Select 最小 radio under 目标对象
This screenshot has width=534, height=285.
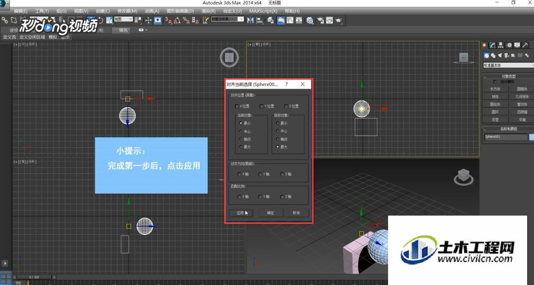click(x=278, y=123)
